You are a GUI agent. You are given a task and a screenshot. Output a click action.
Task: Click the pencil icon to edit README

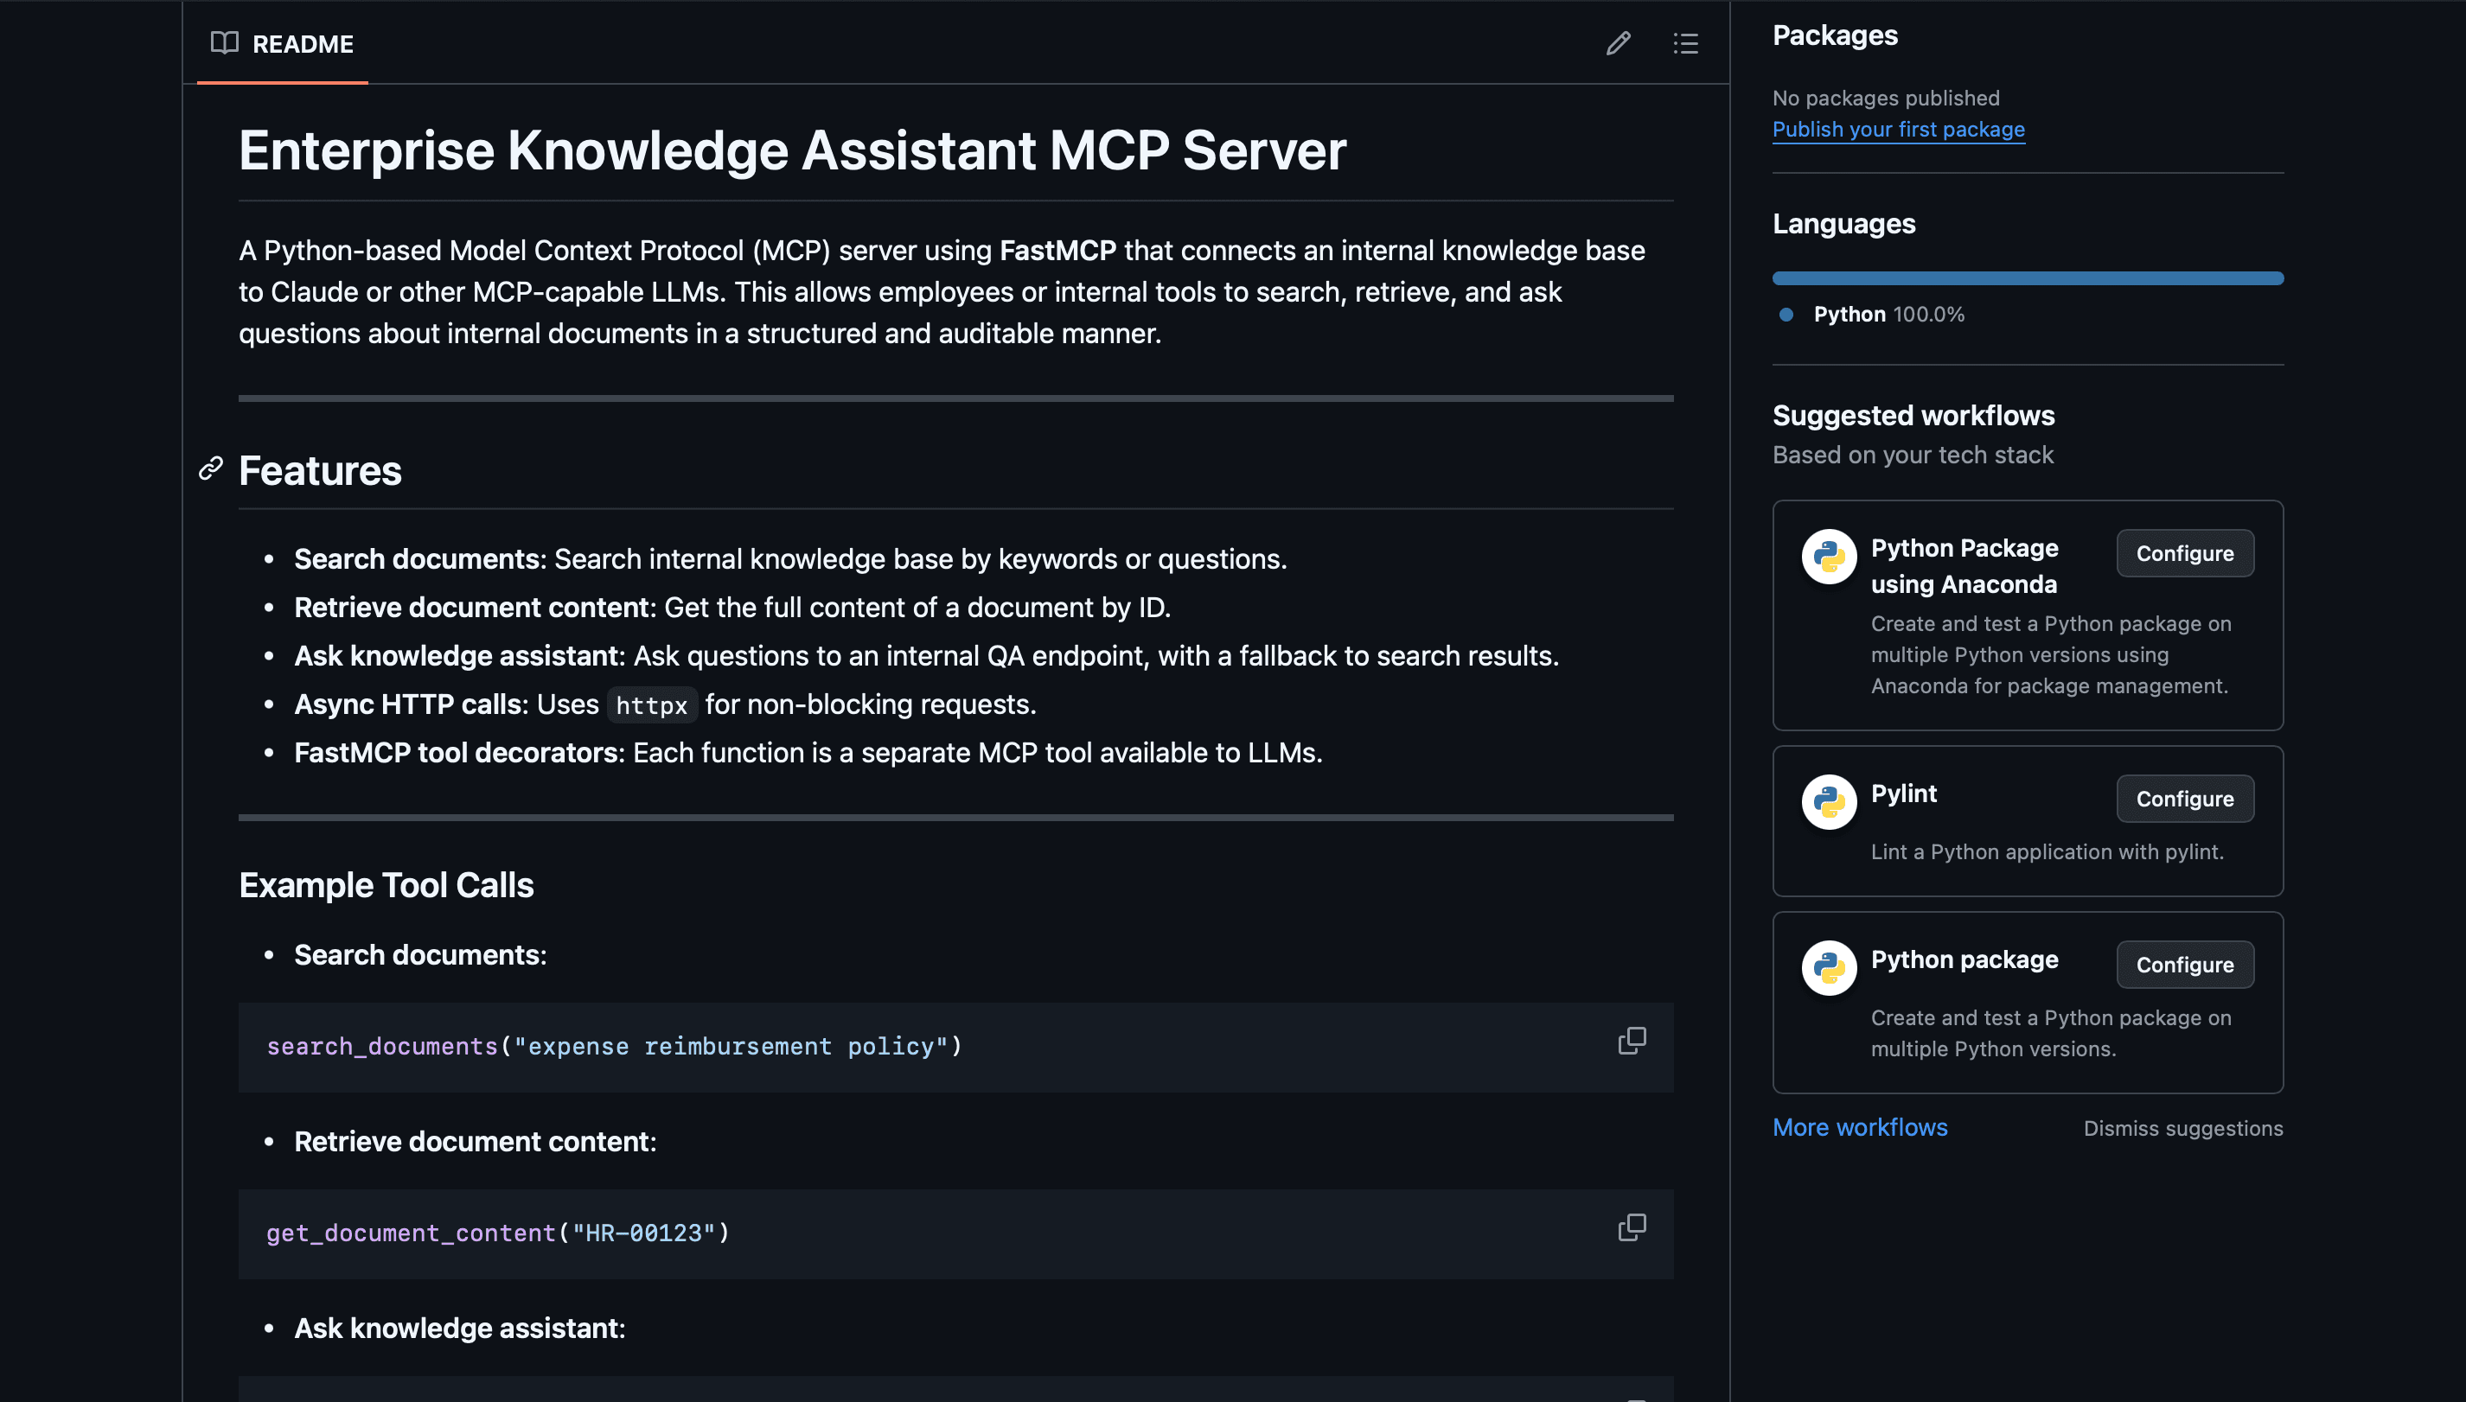[1620, 43]
